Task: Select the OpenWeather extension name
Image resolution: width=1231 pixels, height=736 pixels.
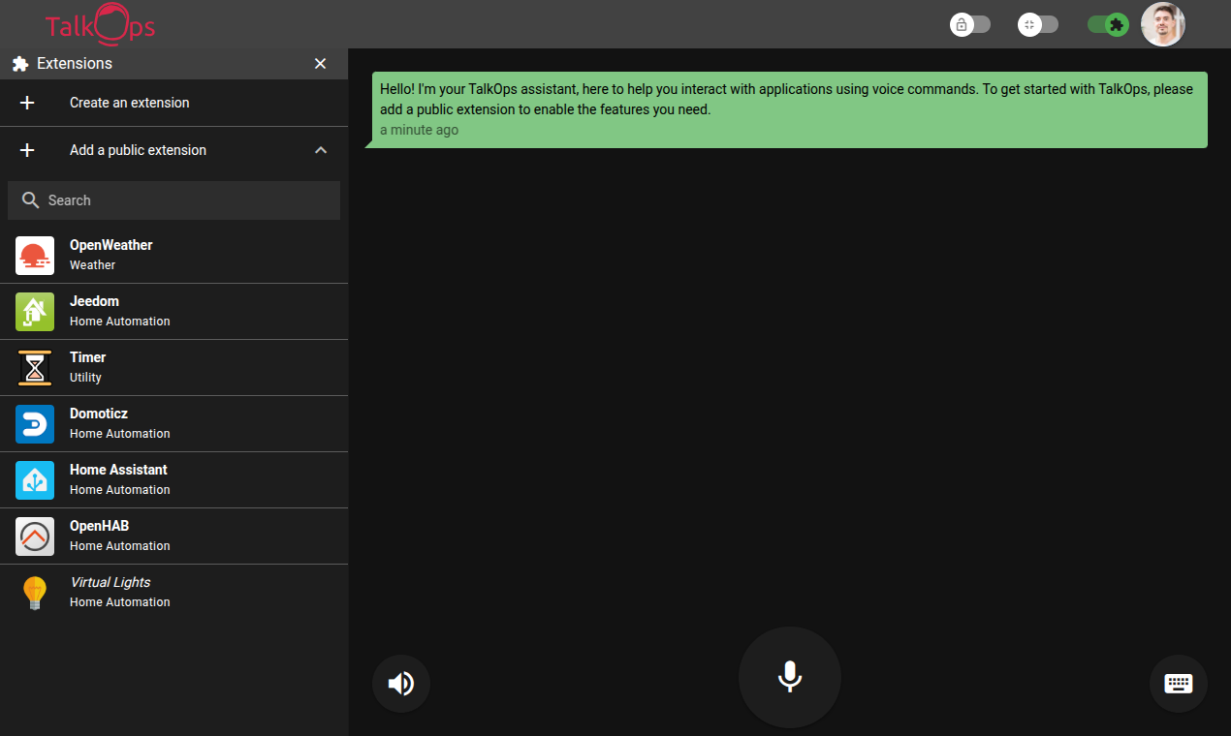Action: (111, 245)
